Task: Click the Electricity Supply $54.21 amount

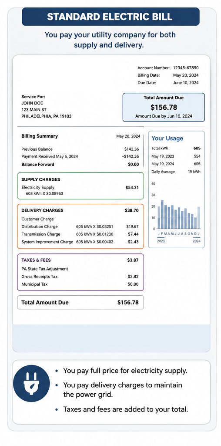Action: 132,187
